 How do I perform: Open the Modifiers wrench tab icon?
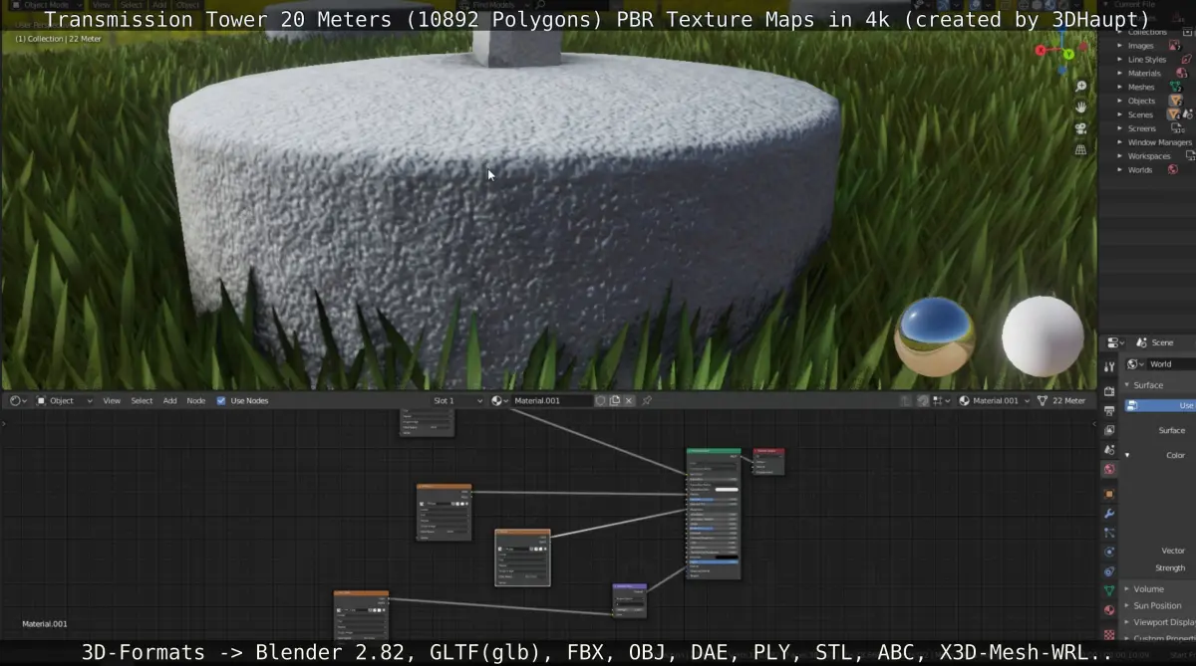click(1109, 514)
